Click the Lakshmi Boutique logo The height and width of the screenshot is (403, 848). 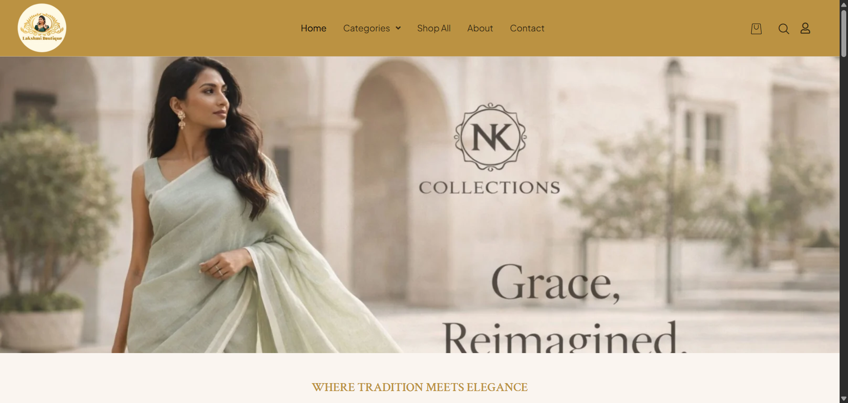(42, 28)
